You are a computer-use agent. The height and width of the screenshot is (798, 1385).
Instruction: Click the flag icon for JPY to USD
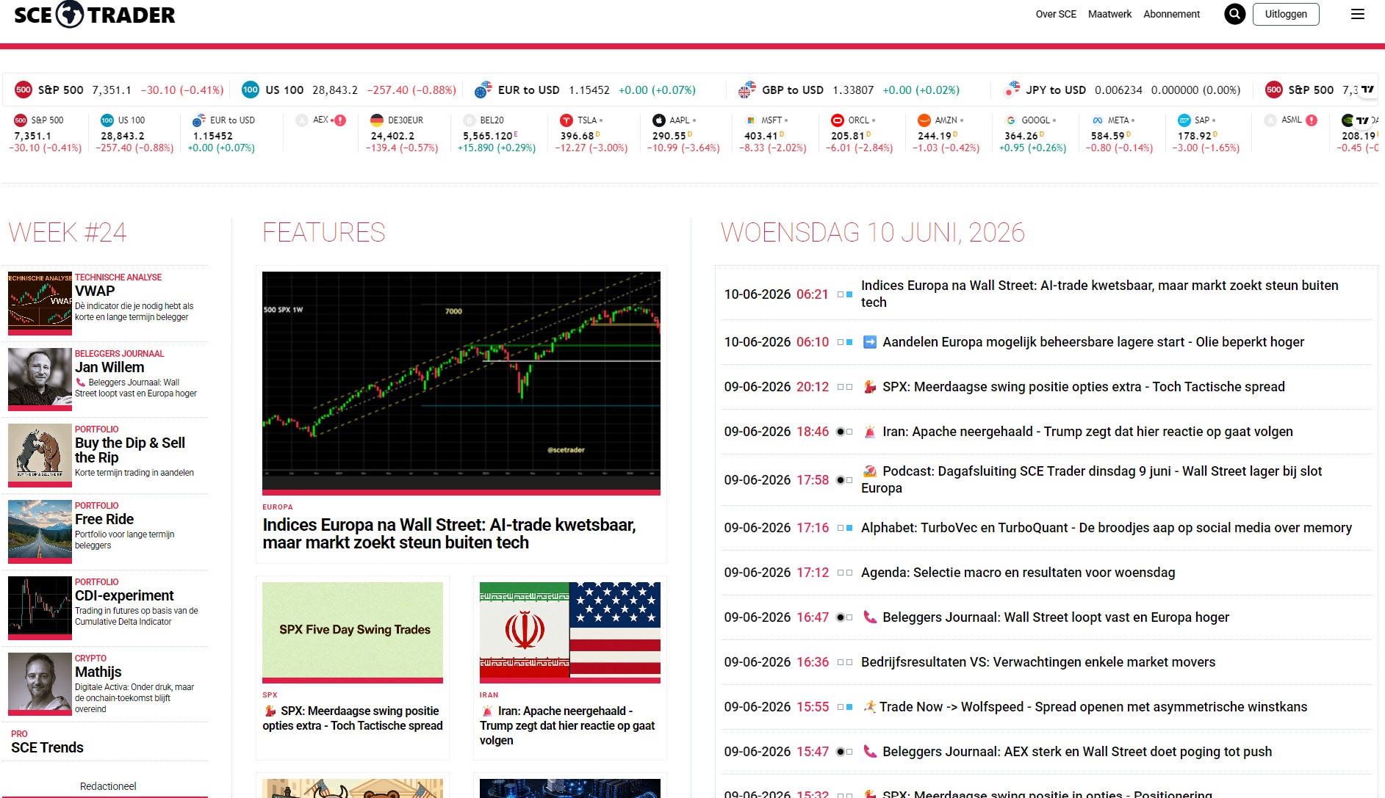point(1012,90)
